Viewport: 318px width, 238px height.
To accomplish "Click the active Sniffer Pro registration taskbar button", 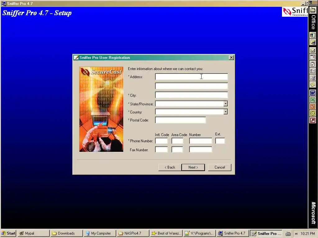I will tap(266, 233).
